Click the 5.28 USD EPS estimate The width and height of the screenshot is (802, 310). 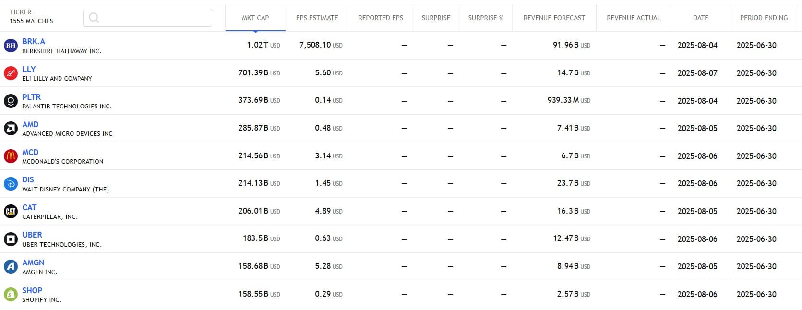329,266
